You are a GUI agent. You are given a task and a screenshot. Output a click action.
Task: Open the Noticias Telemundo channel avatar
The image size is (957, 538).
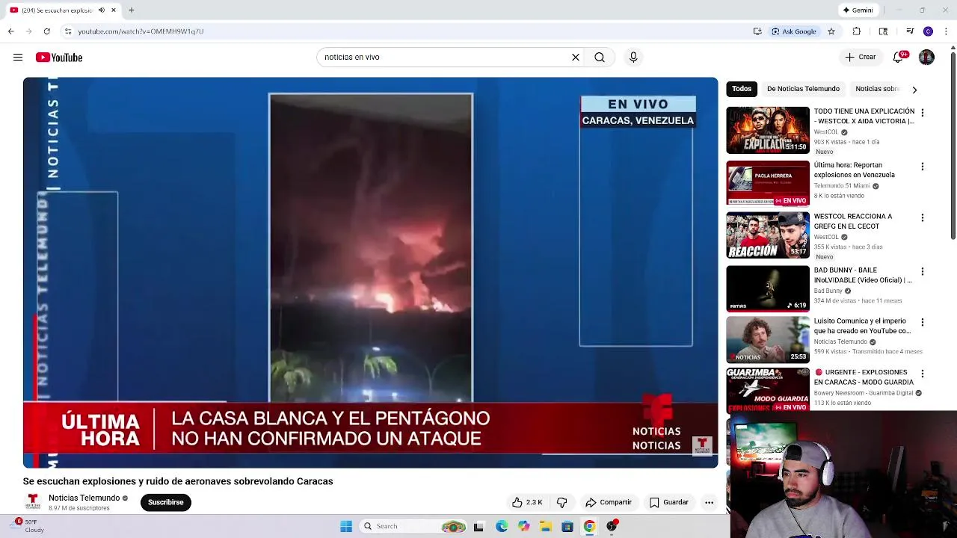[x=33, y=502]
